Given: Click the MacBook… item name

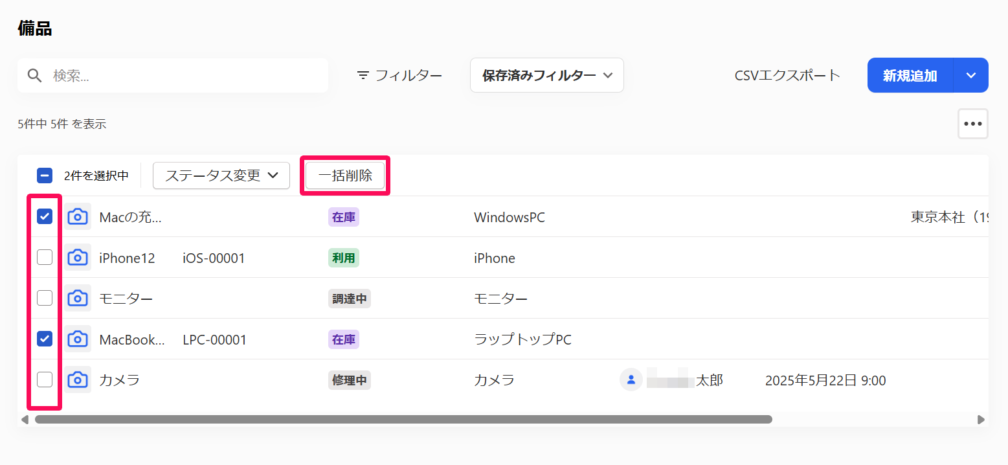Looking at the screenshot, I should [132, 339].
